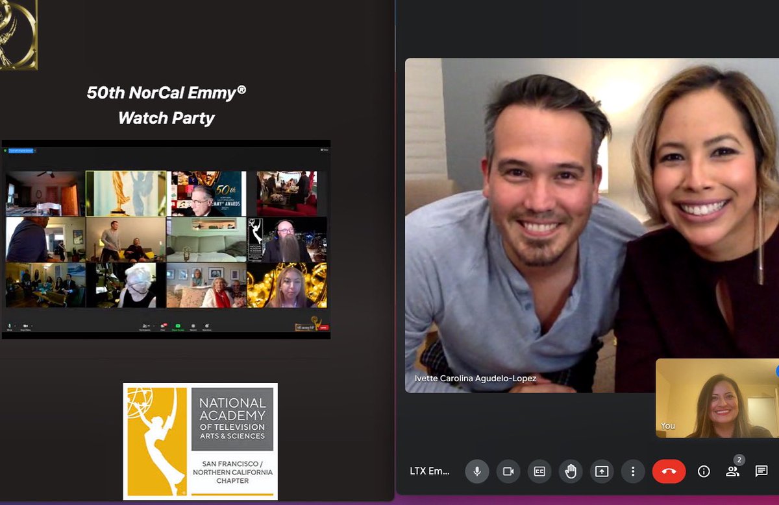Leave the call with the red hang-up button
779x505 pixels.
[x=669, y=471]
